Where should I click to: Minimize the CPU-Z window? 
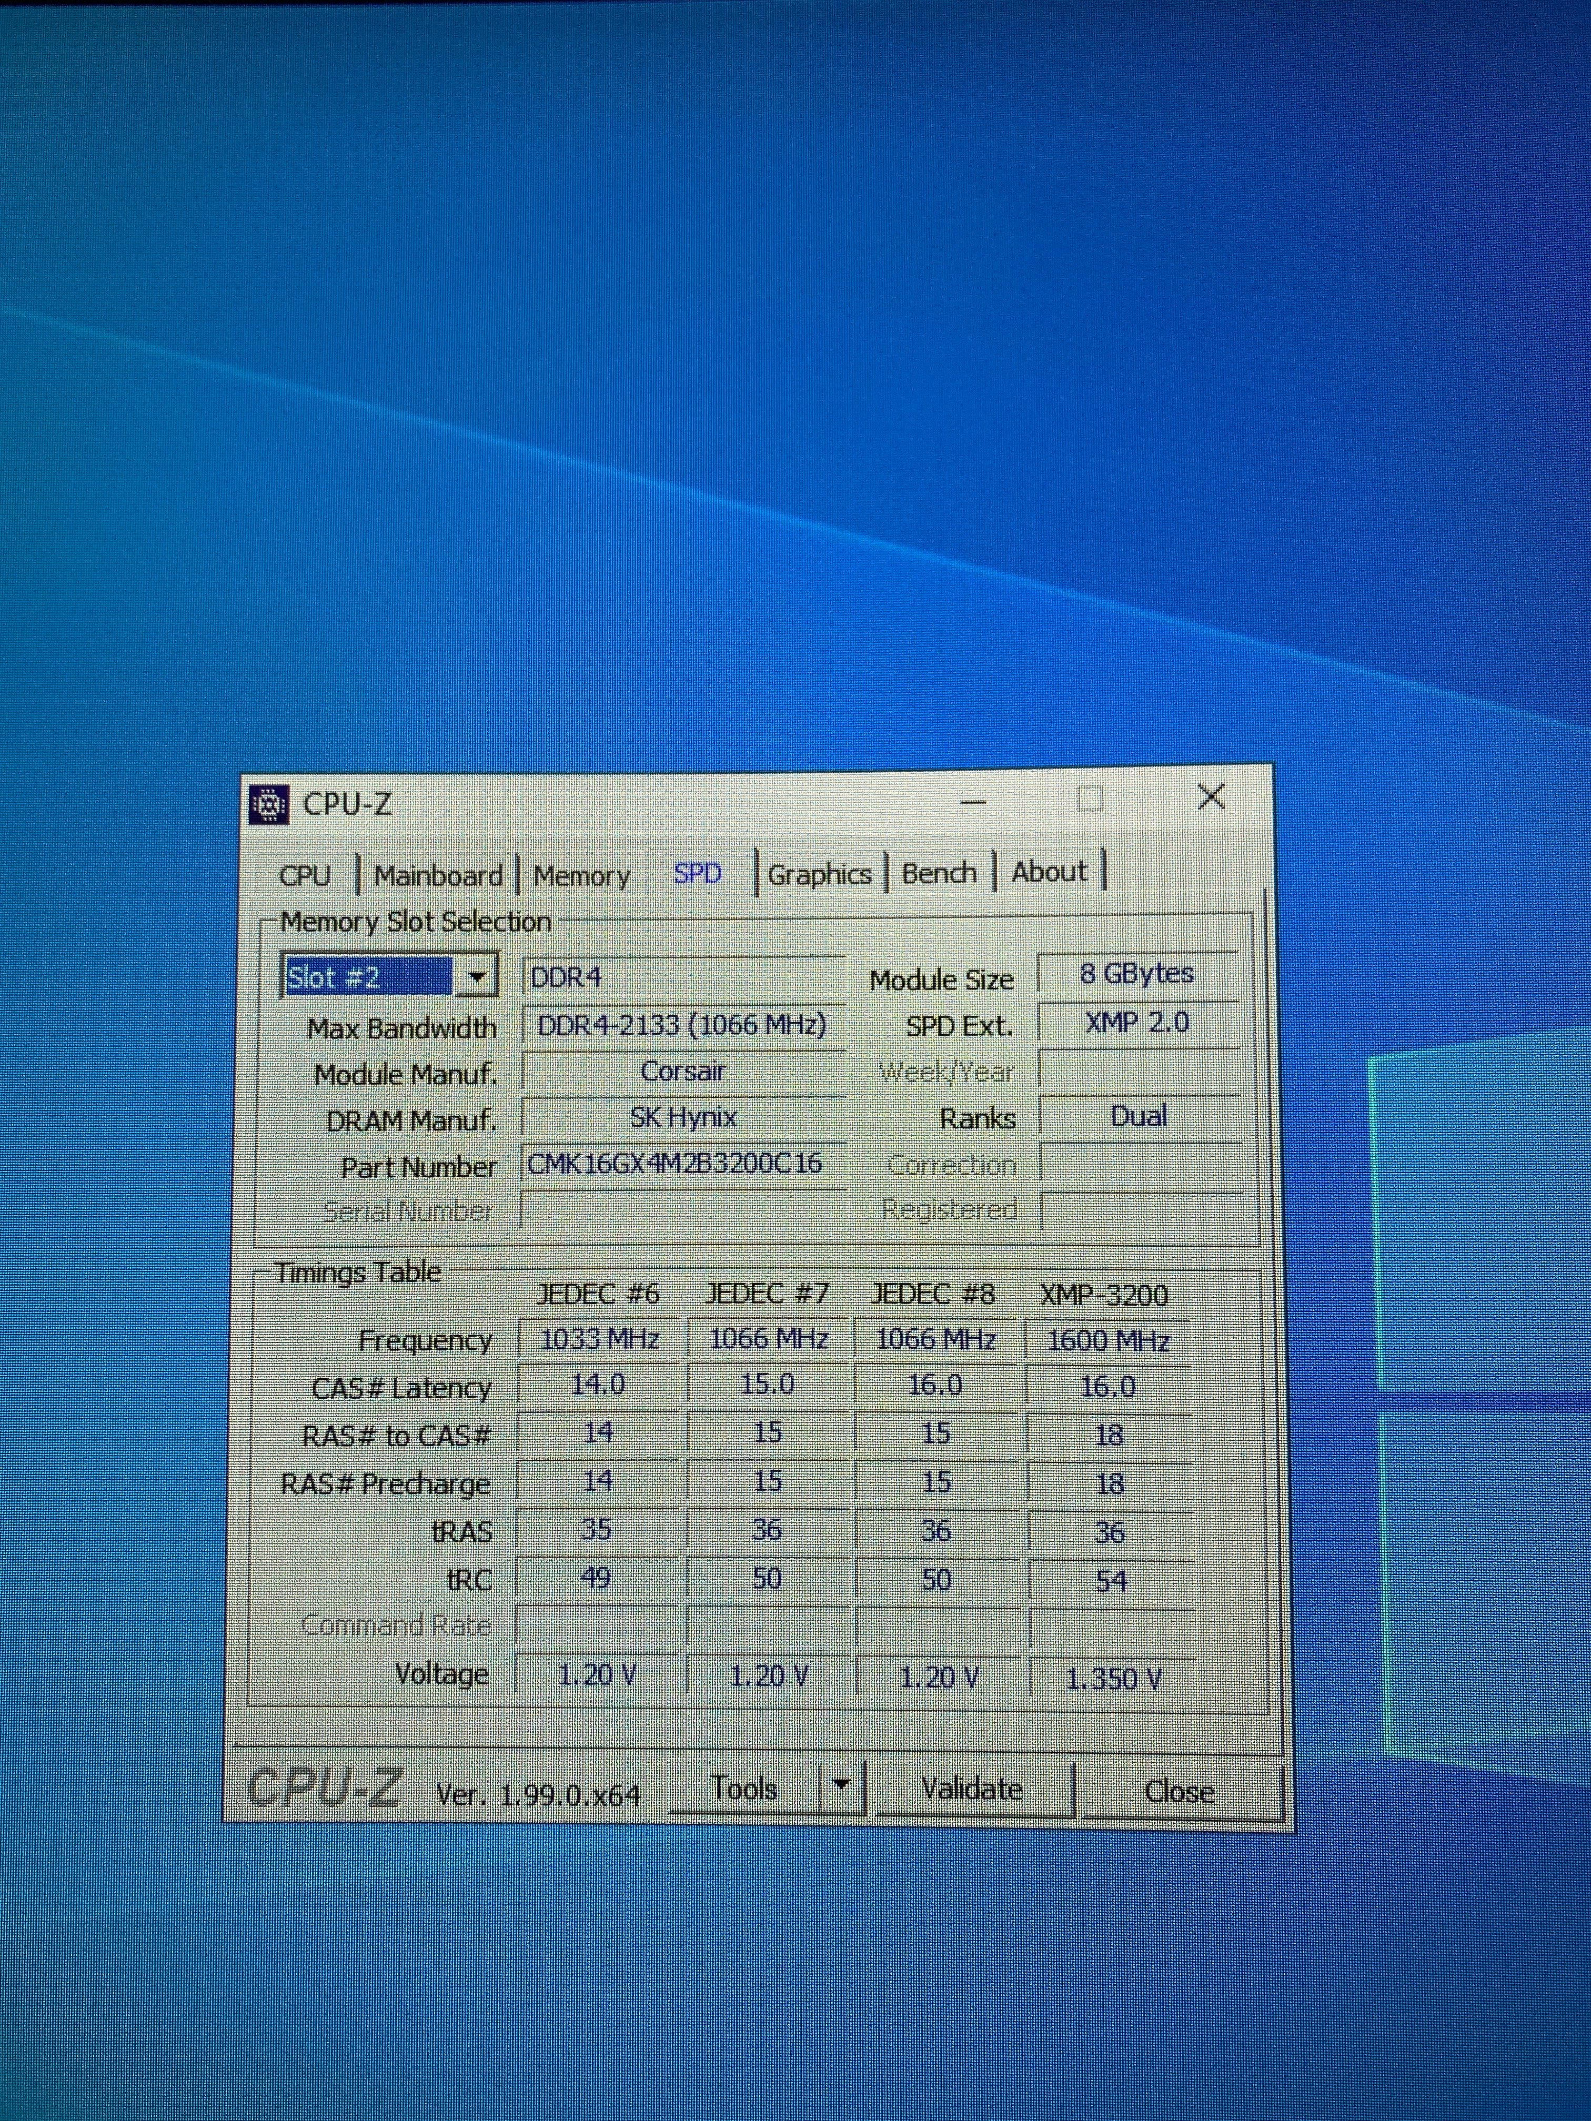[973, 802]
